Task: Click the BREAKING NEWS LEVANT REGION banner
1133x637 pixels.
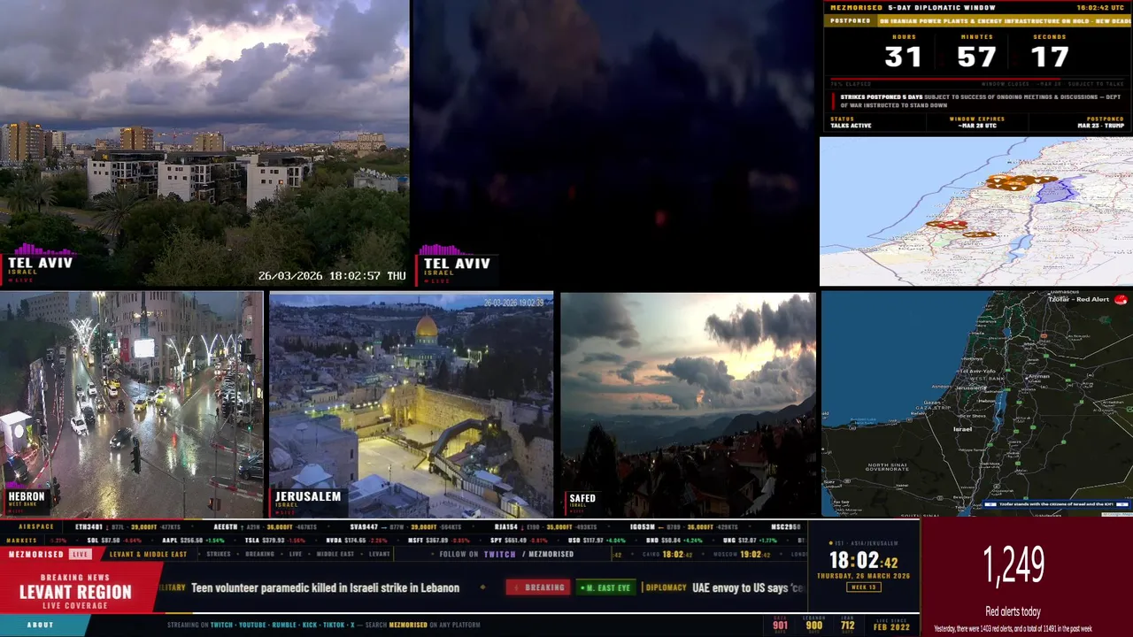Action: pos(75,587)
